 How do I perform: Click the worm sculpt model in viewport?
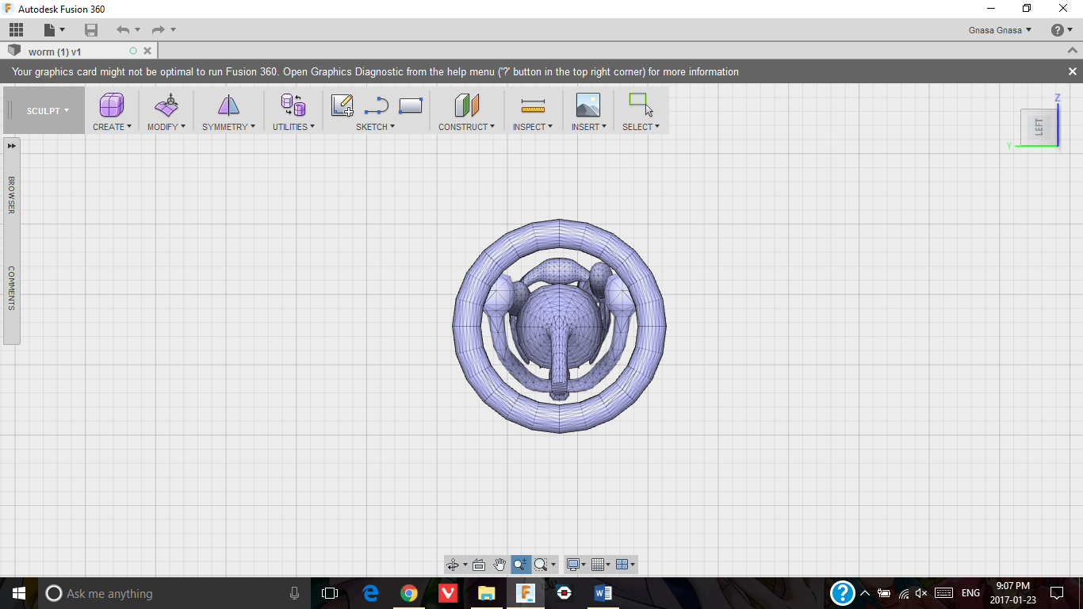click(x=559, y=326)
